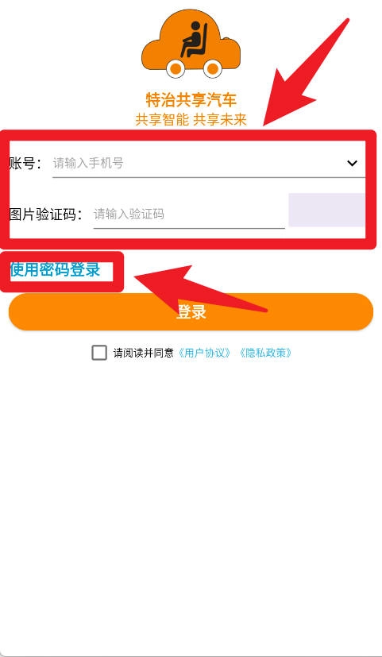Click the right wheel of the car logo
This screenshot has width=382, height=657.
213,68
